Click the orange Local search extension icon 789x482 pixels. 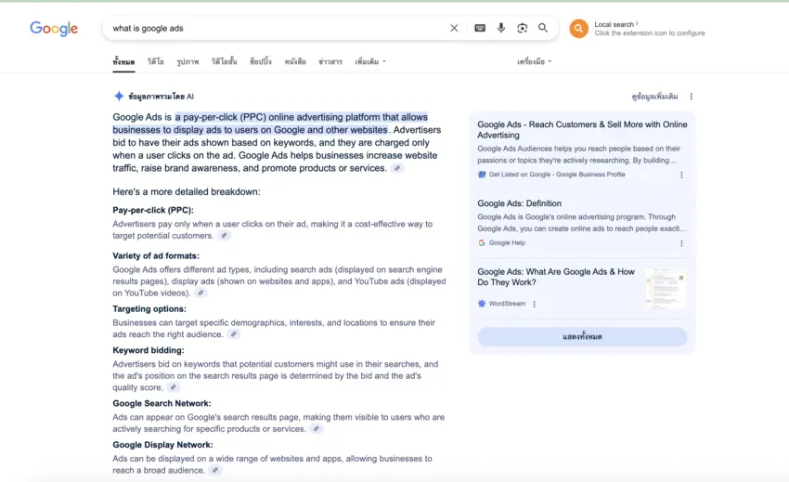pos(578,29)
